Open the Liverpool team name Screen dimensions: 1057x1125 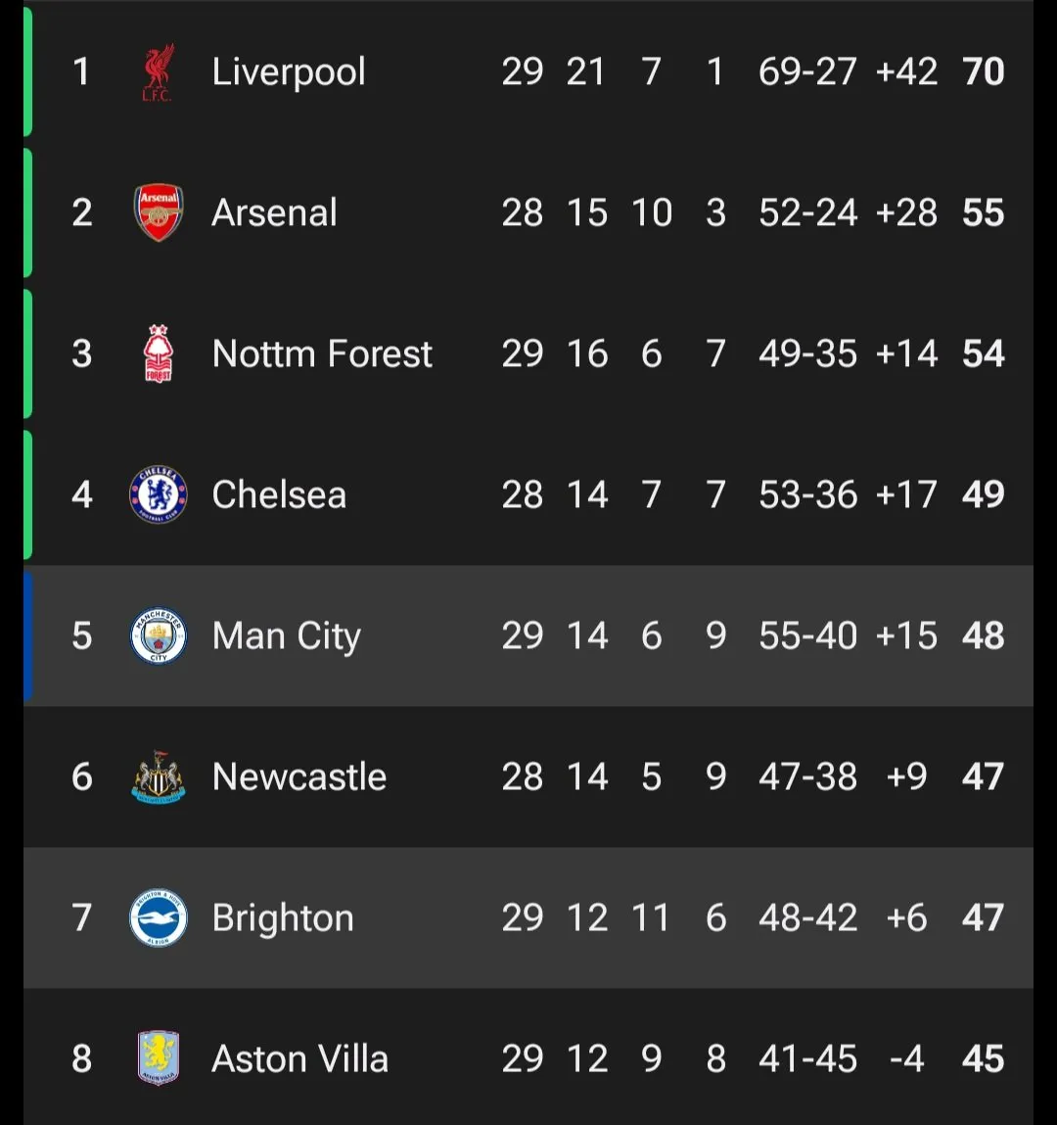coord(289,72)
